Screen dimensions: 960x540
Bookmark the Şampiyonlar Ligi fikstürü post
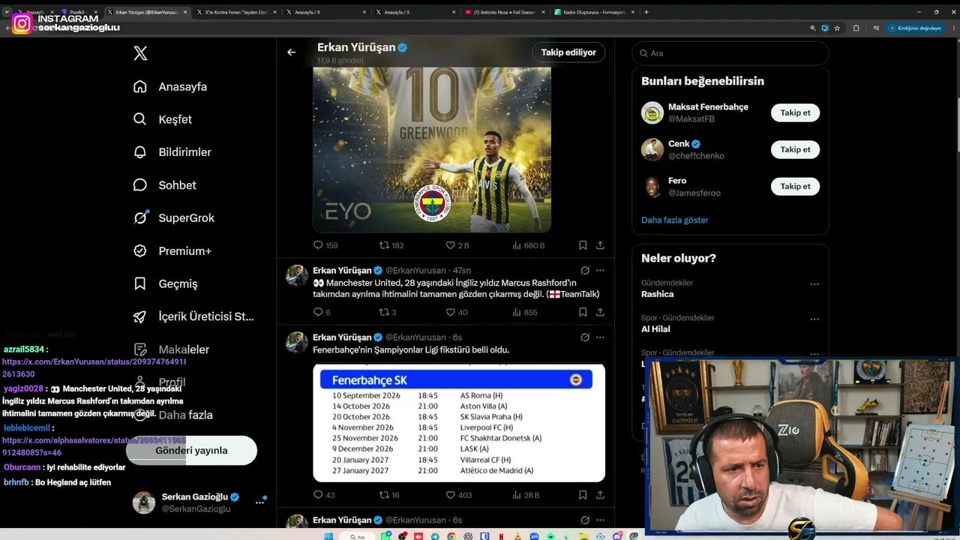click(583, 495)
